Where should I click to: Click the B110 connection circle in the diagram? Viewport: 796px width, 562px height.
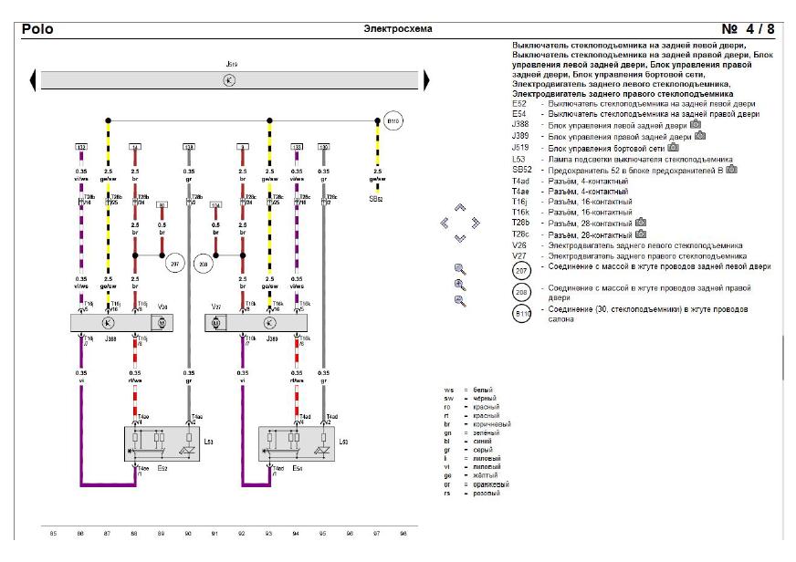pos(393,120)
